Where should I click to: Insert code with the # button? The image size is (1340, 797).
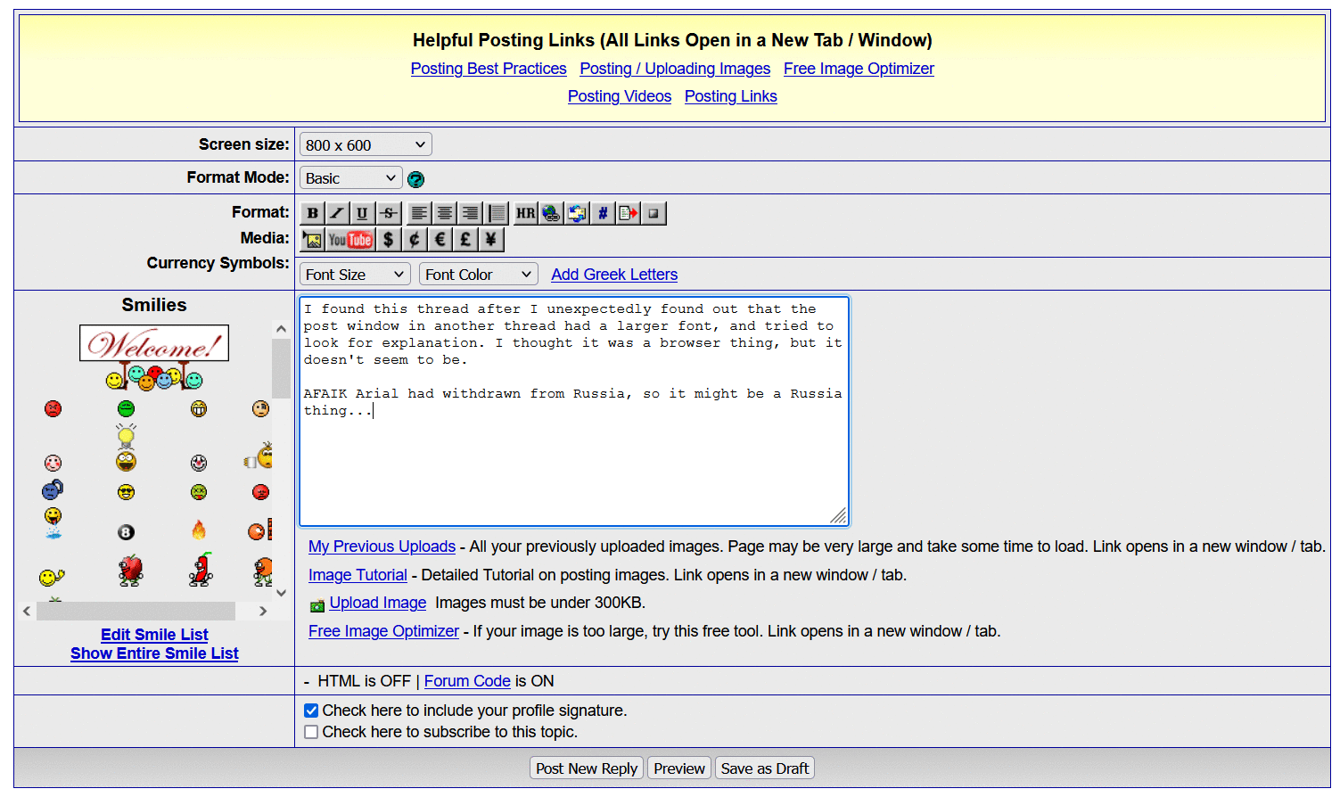(x=603, y=213)
